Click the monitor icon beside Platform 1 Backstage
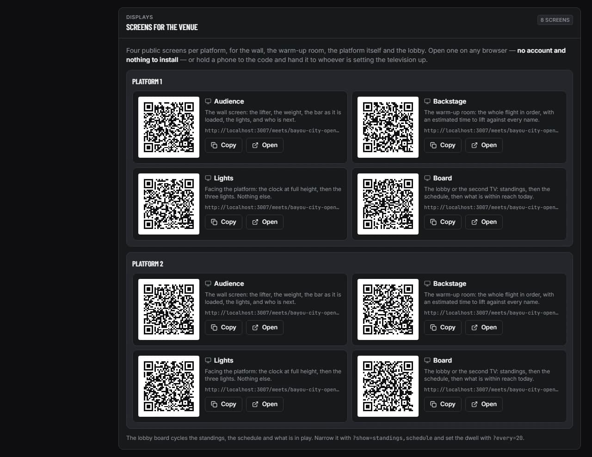This screenshot has height=457, width=592. coord(427,101)
